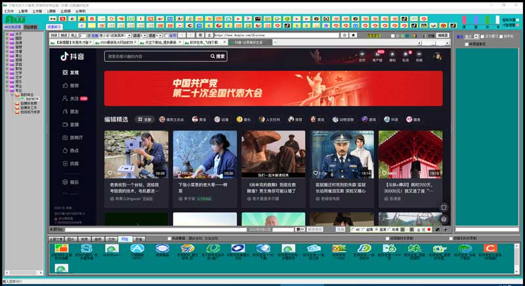Screen dimensions: 525x286
Task: Switch to the 网址 tab in bottom panel
Action: tap(125, 239)
